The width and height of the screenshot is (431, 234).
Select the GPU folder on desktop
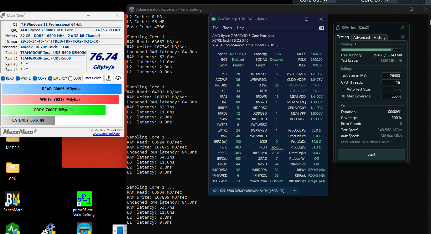pyautogui.click(x=13, y=171)
